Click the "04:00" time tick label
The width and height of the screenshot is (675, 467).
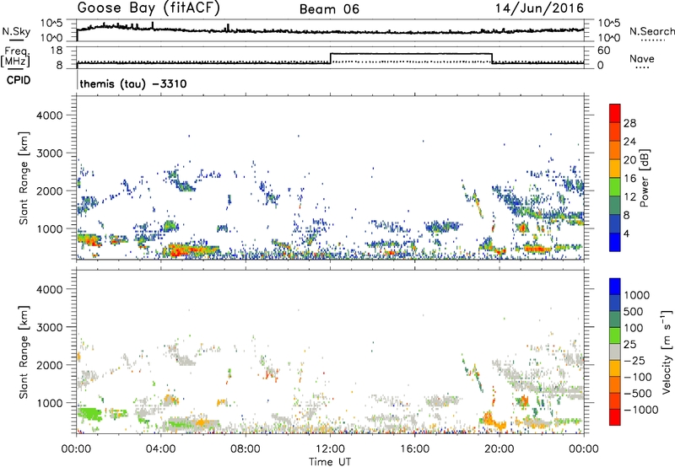(x=160, y=449)
